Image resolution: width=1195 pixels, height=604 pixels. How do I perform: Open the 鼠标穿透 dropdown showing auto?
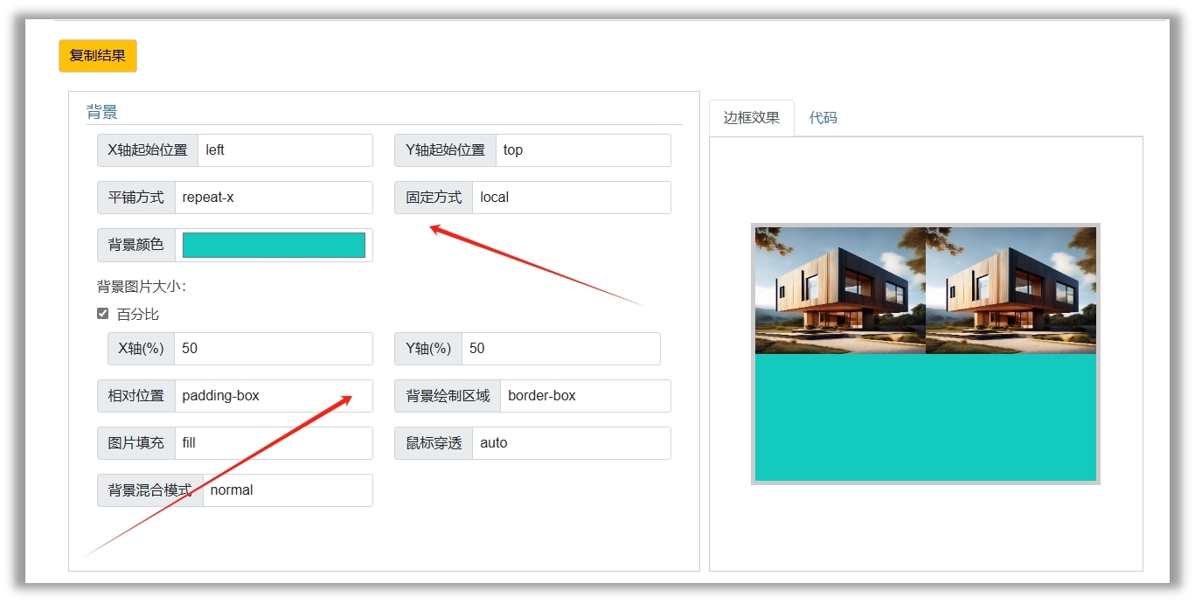(x=572, y=443)
